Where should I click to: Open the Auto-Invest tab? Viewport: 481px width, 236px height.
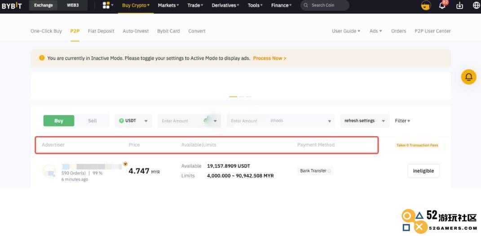(136, 31)
